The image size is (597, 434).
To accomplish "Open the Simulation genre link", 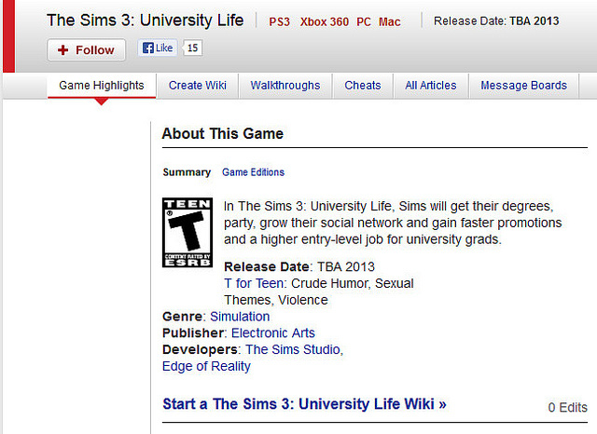I will point(240,317).
